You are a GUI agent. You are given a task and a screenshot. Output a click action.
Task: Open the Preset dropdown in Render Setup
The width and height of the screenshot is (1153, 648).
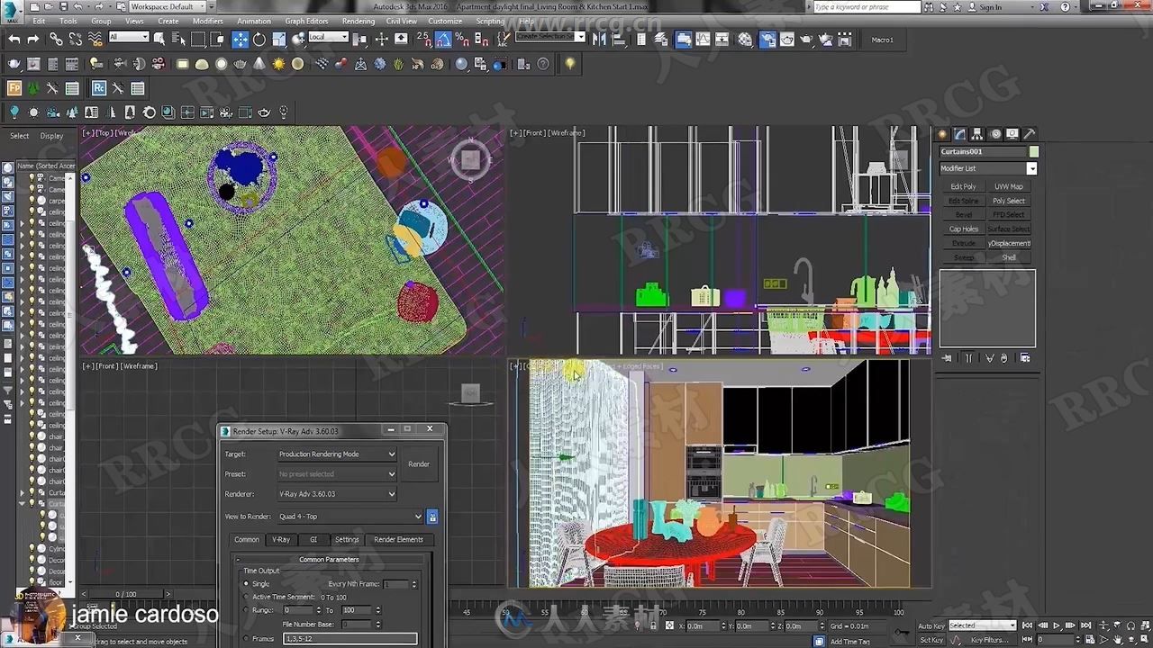337,474
